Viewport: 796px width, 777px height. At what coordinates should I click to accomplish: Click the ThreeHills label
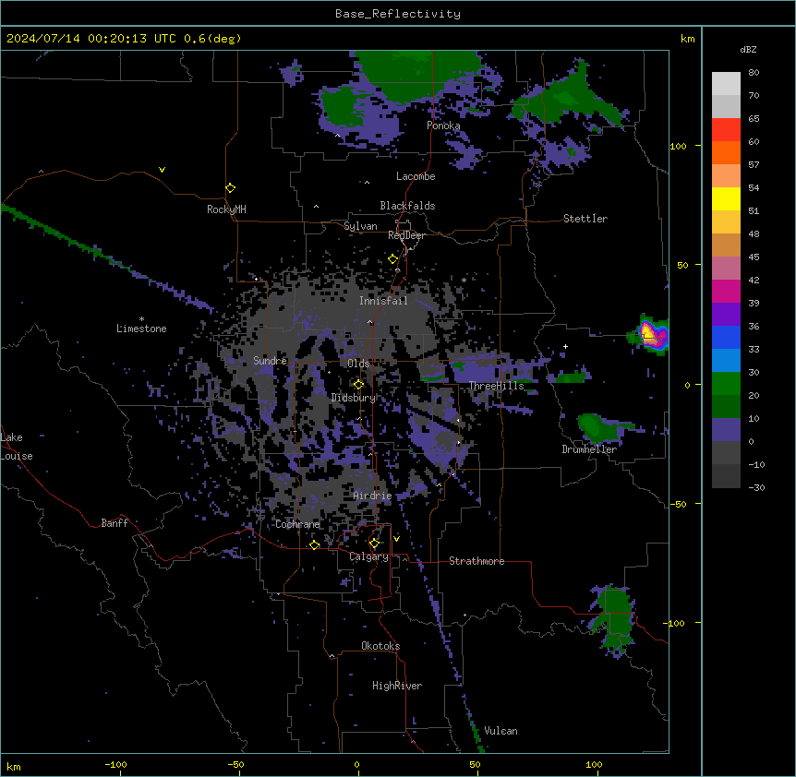tap(496, 386)
